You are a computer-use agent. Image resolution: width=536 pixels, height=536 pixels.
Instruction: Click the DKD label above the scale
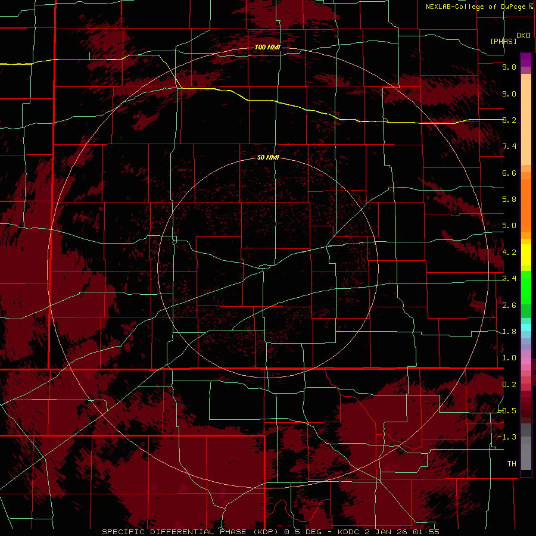click(523, 35)
